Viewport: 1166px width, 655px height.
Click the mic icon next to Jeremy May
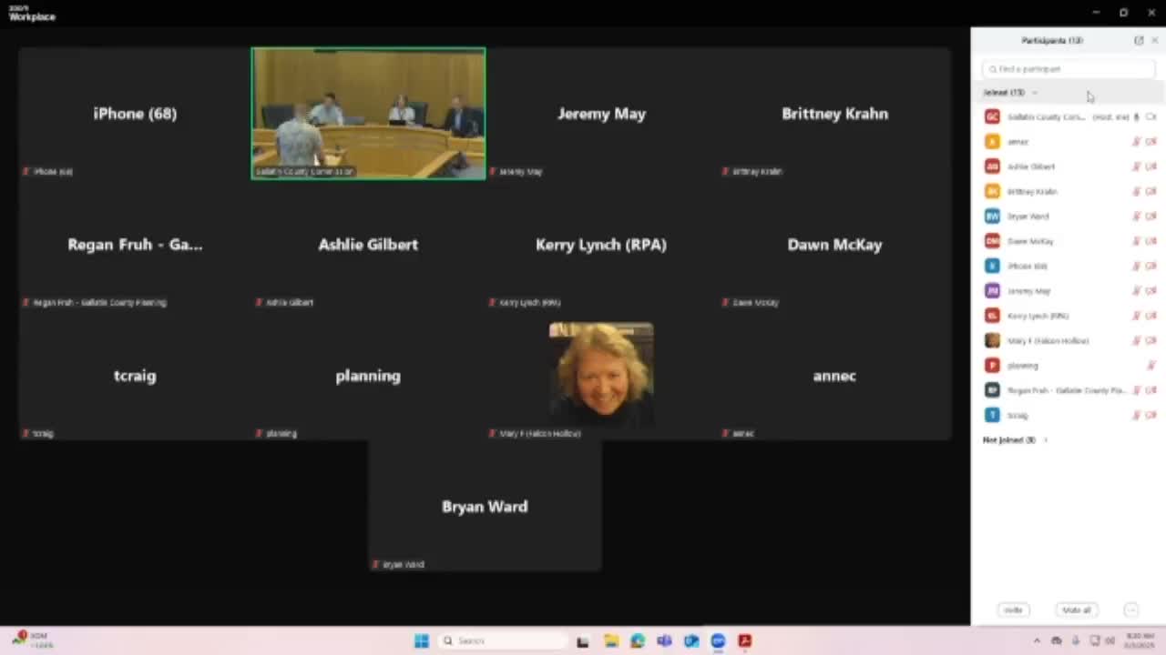(1136, 291)
